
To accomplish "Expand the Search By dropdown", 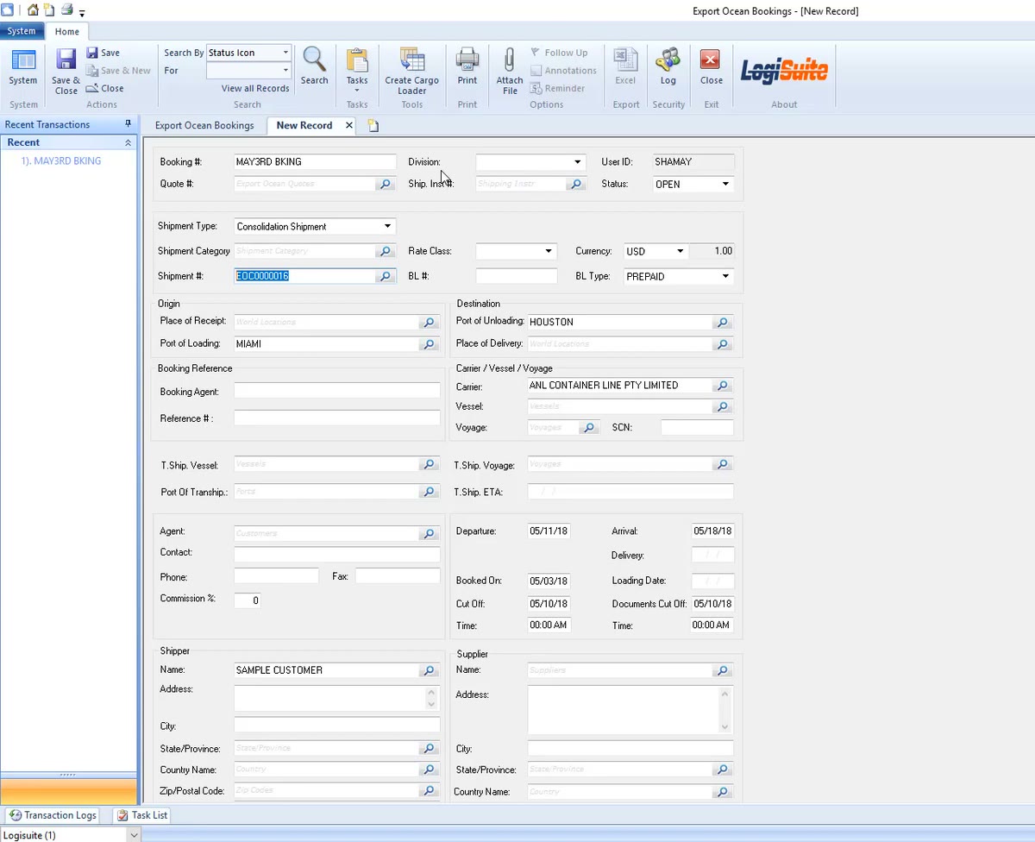I will pos(285,53).
